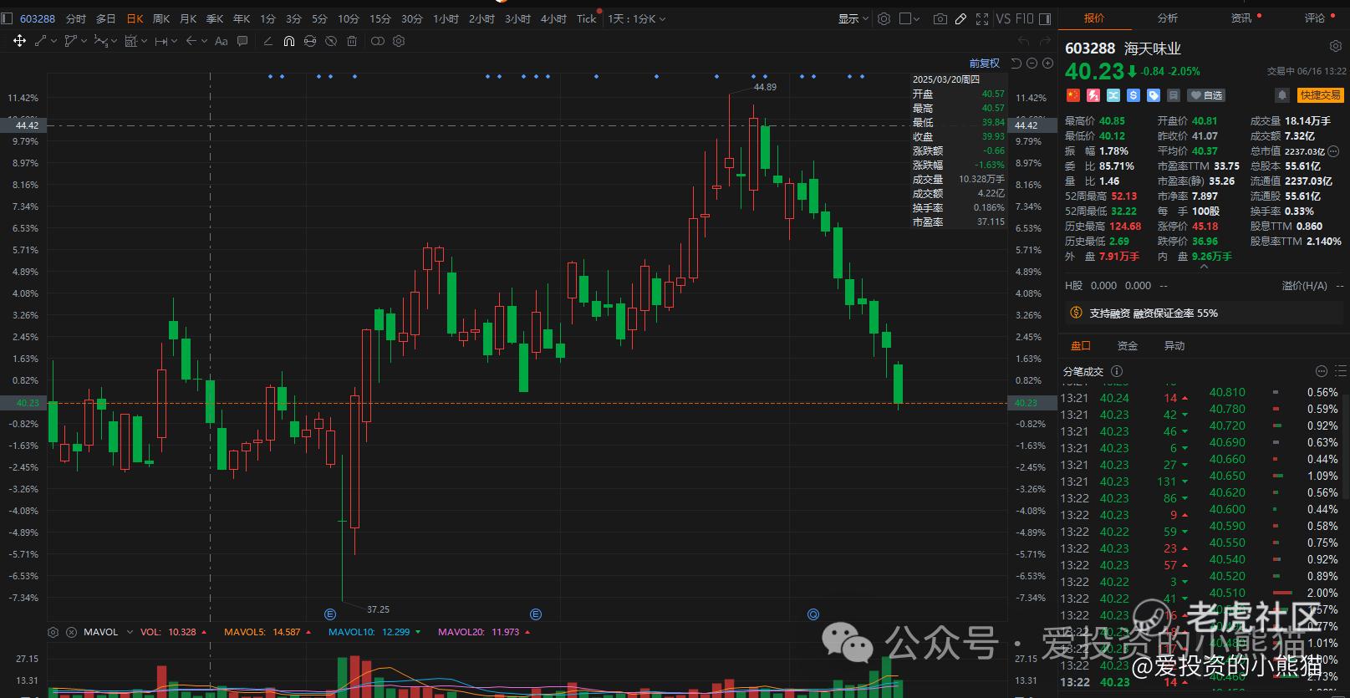Click the E earnings marker under 37.25
Image resolution: width=1350 pixels, height=698 pixels.
[x=330, y=614]
